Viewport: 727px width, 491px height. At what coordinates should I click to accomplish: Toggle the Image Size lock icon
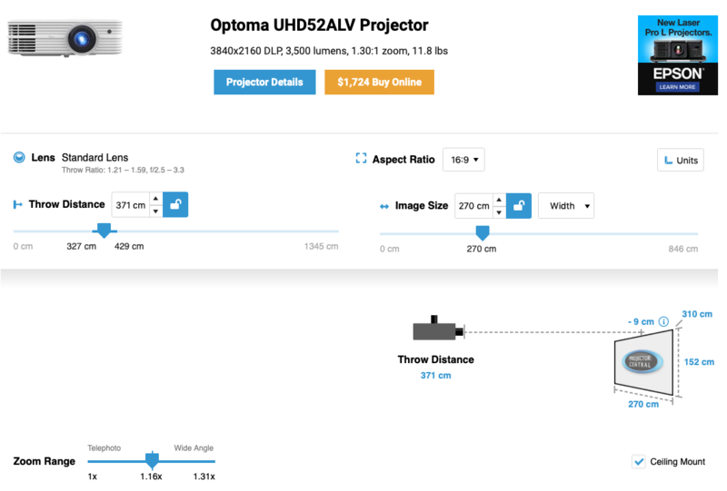pos(518,205)
